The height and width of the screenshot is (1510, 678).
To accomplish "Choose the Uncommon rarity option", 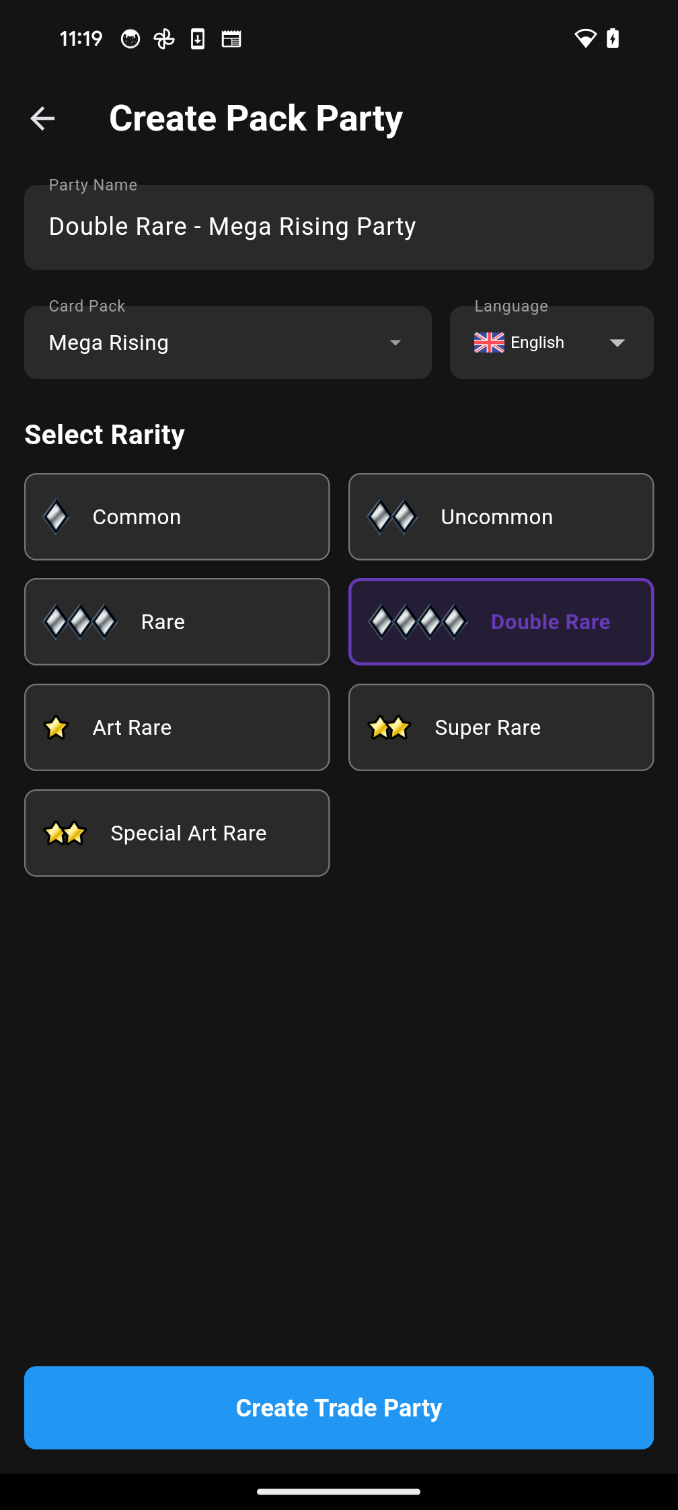I will pyautogui.click(x=501, y=517).
